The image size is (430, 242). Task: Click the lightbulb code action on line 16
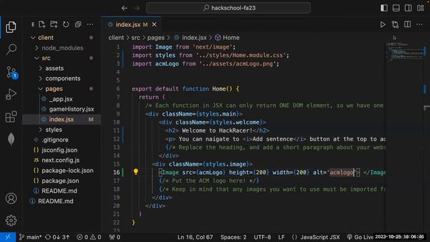coord(136,172)
